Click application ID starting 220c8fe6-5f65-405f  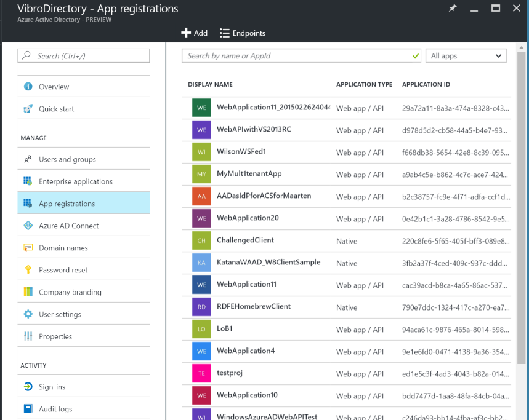[456, 241]
